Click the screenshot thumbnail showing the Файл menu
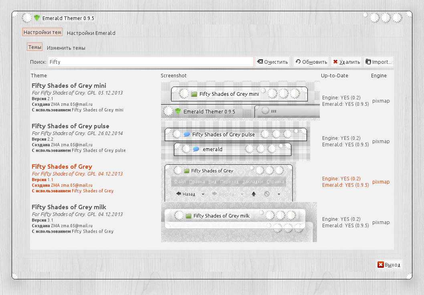Viewport: 424px width, 295px height. point(228,182)
